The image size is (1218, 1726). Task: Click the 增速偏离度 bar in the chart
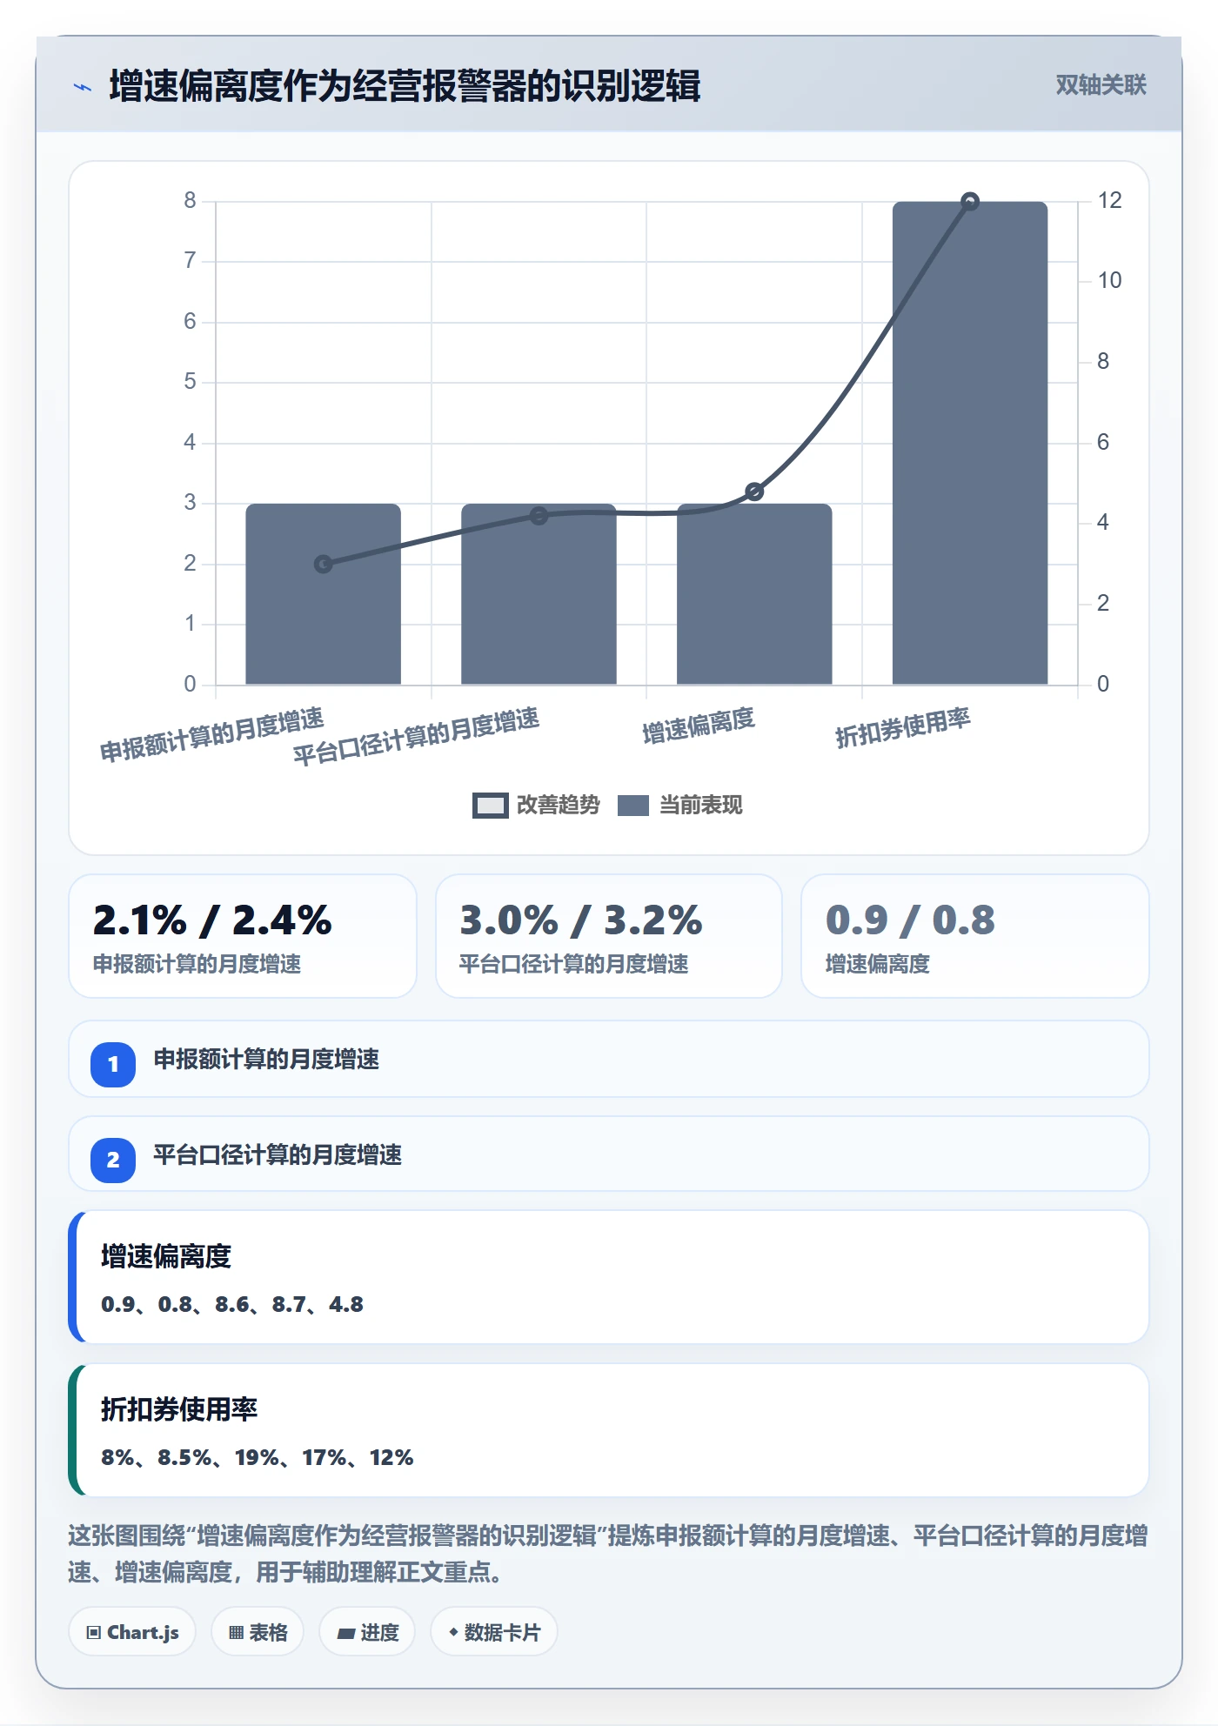(754, 594)
